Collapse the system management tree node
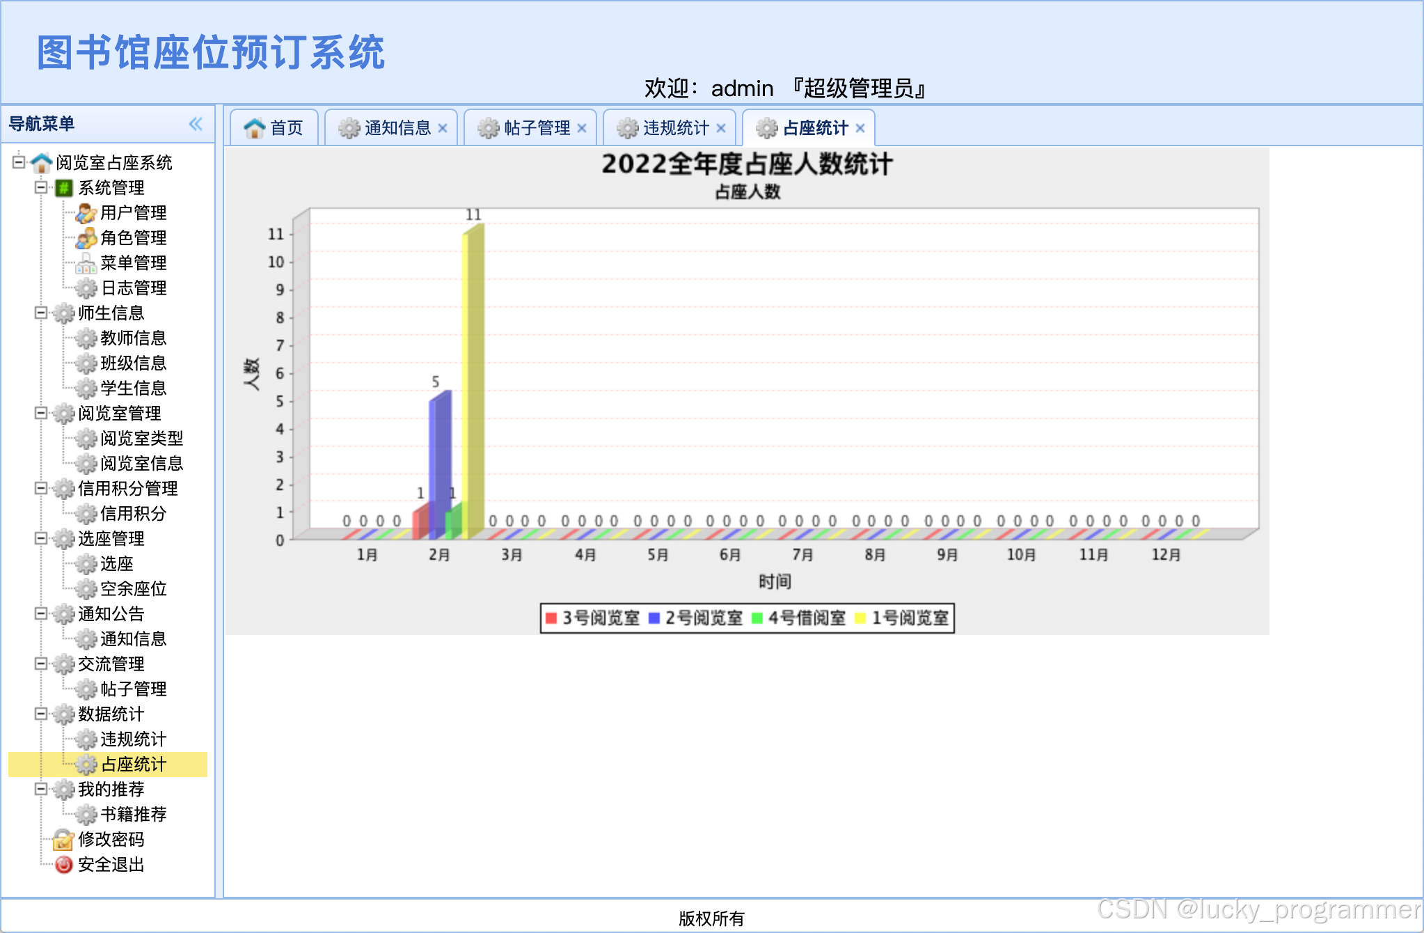The width and height of the screenshot is (1424, 933). [41, 187]
